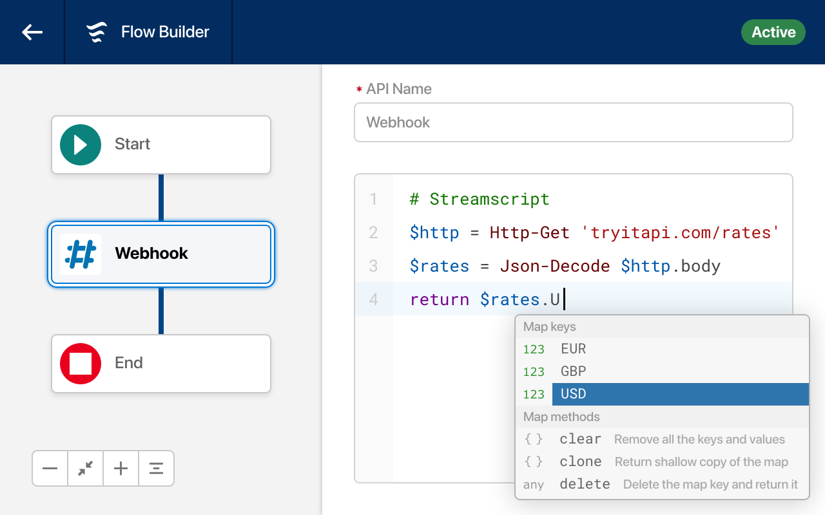Viewport: 825px width, 515px height.
Task: Click the Flow Builder title text
Action: pyautogui.click(x=165, y=32)
